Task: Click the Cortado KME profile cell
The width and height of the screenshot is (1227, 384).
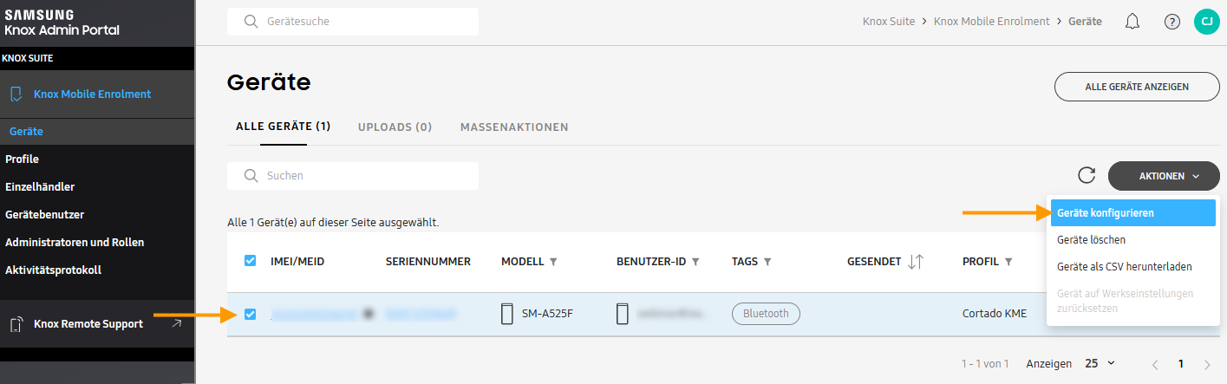Action: point(995,314)
